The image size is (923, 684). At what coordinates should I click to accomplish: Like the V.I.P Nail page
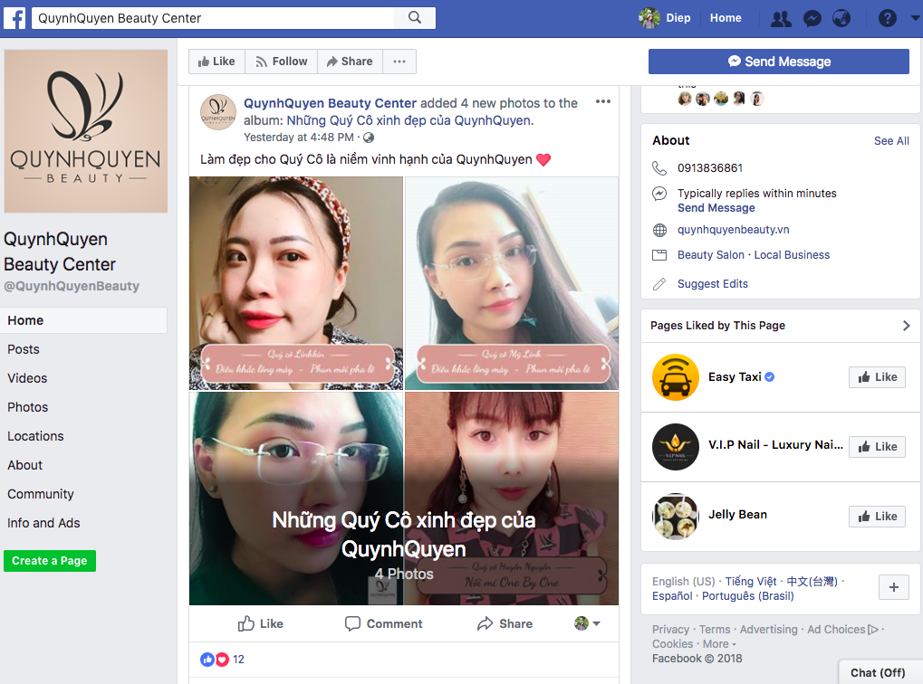click(x=877, y=446)
